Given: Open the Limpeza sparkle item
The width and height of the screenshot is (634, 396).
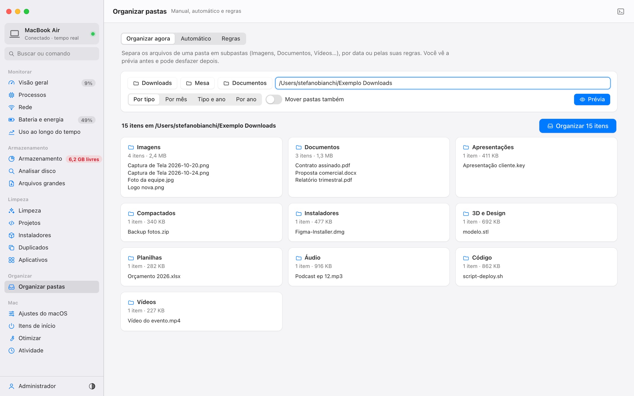Looking at the screenshot, I should (52, 211).
